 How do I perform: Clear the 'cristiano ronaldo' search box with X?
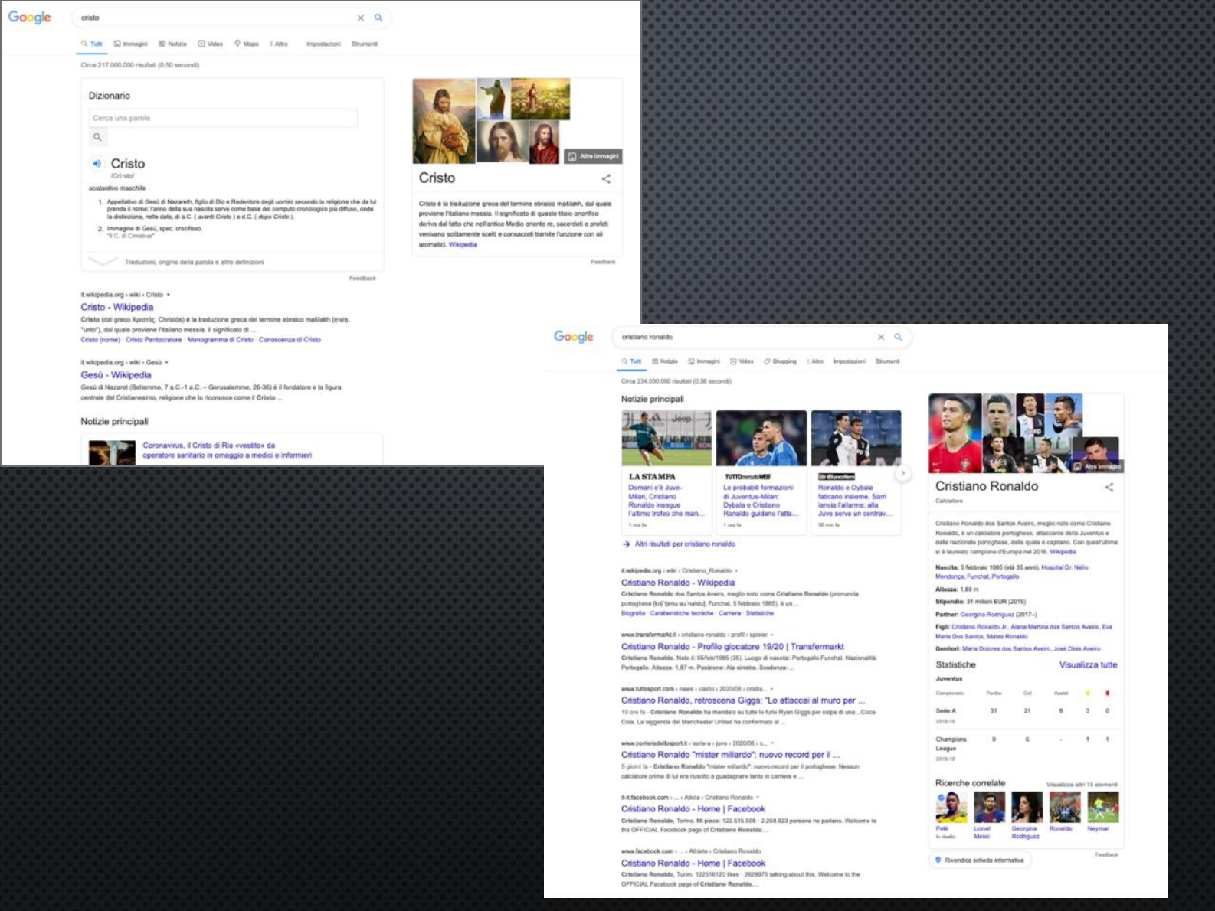click(x=881, y=337)
